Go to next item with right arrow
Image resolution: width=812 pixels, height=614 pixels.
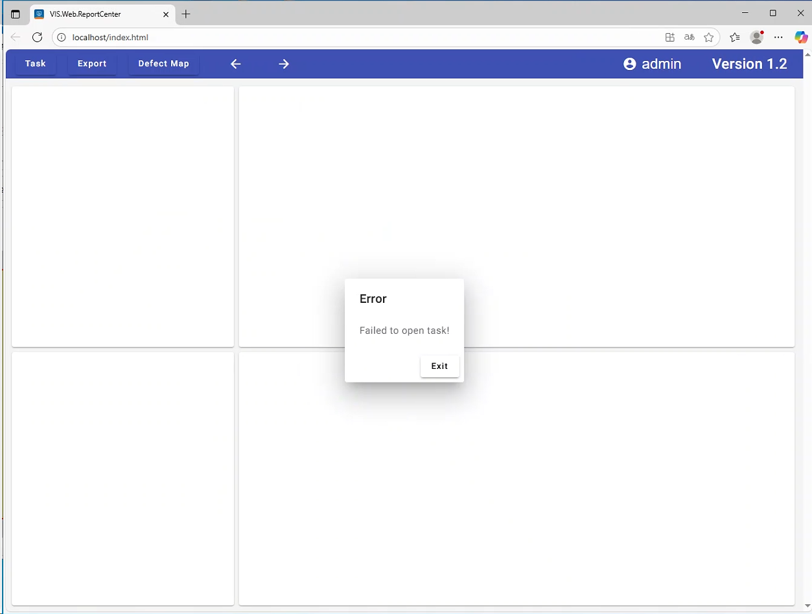pyautogui.click(x=284, y=64)
